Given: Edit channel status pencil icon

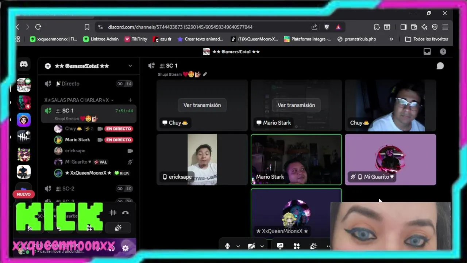Looking at the screenshot, I should coord(205,75).
